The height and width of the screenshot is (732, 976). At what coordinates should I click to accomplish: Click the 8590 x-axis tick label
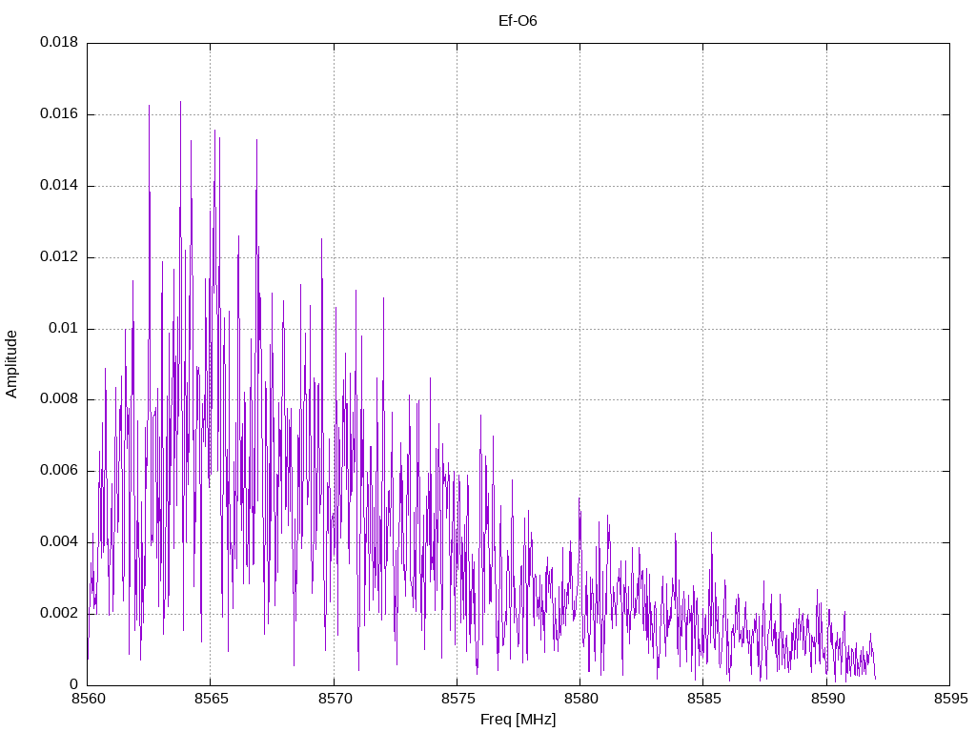click(x=827, y=699)
